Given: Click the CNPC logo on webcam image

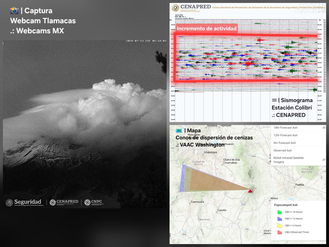Looking at the screenshot, I should (94, 203).
